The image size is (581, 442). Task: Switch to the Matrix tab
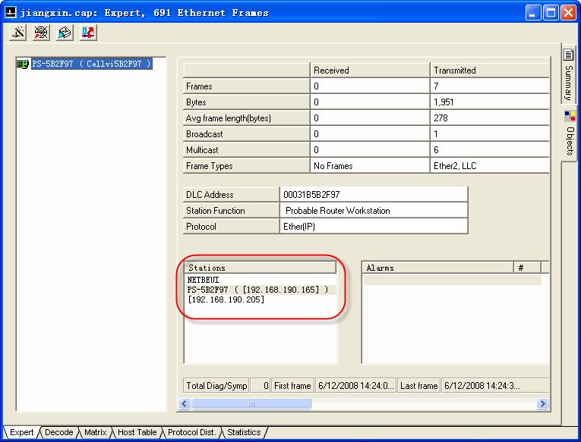click(x=95, y=432)
